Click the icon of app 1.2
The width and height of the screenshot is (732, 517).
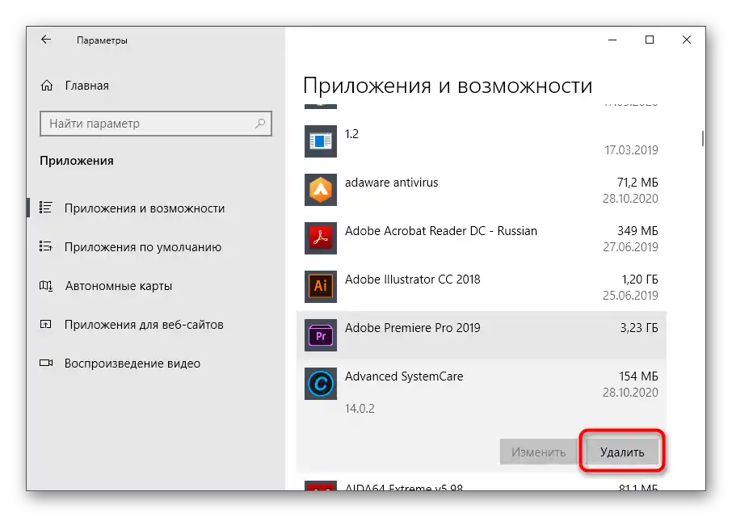tap(321, 141)
